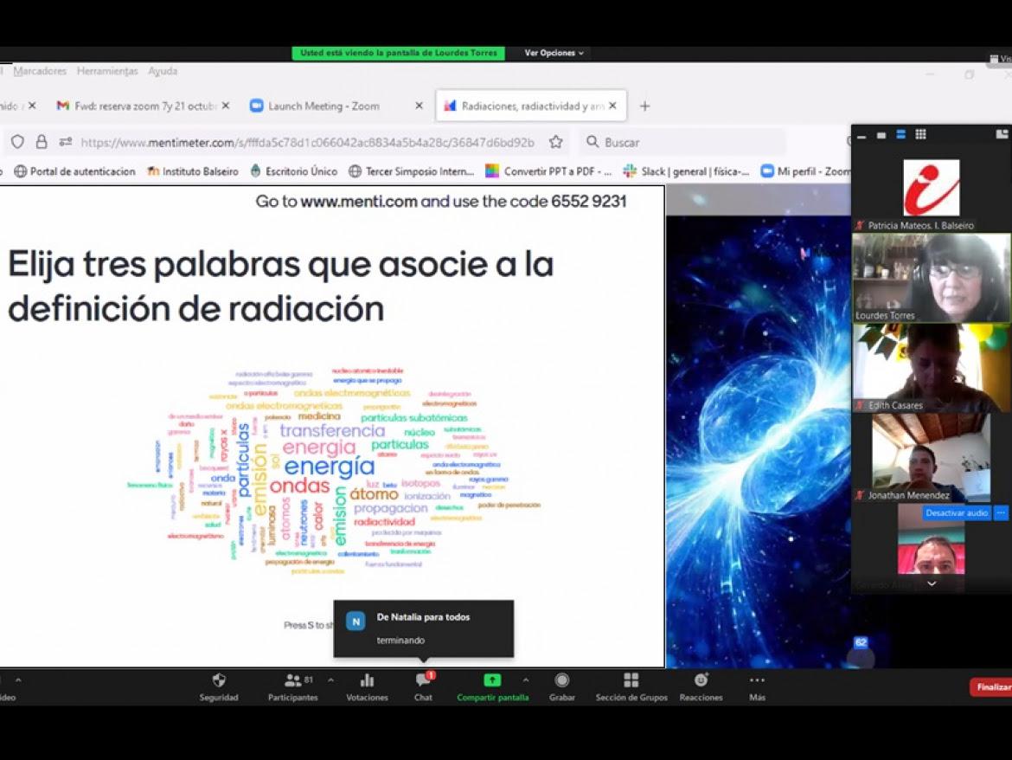
Task: Open Ver Opciones dropdown
Action: pyautogui.click(x=552, y=52)
